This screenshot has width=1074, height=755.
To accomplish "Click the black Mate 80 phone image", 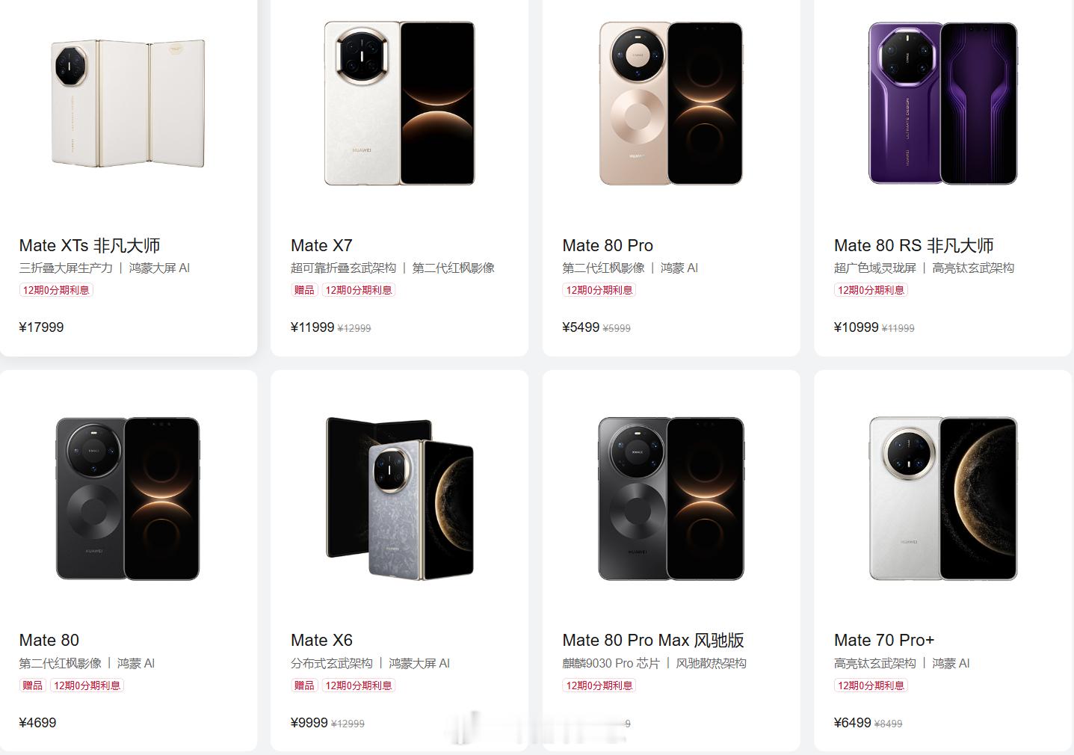I will point(128,499).
